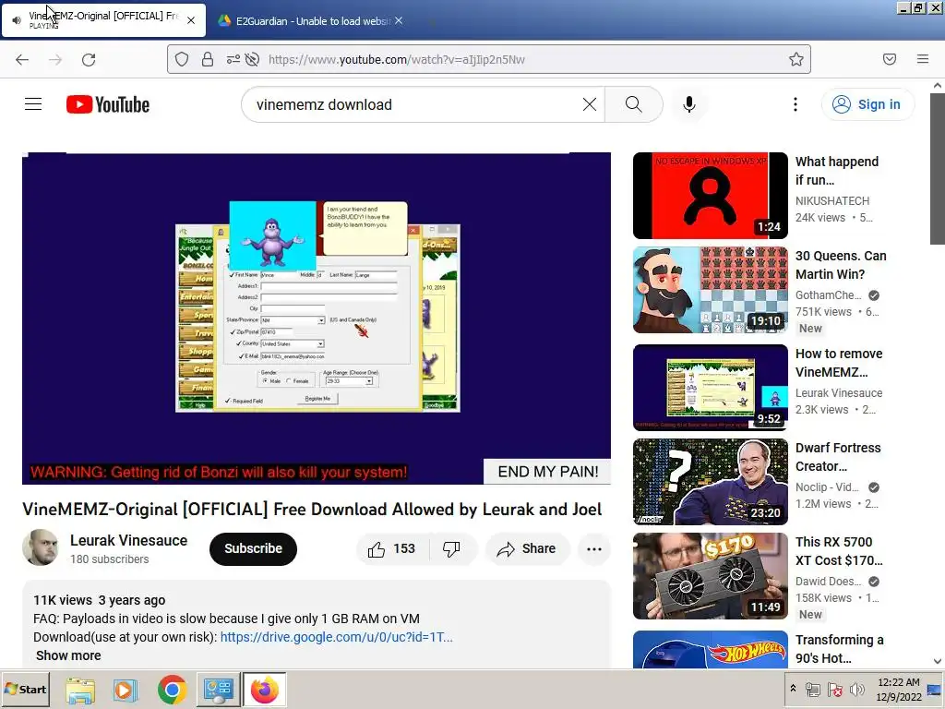The width and height of the screenshot is (945, 709).
Task: Open site permissions icon in address bar
Action: pyautogui.click(x=233, y=59)
